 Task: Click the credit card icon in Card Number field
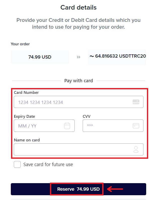click(136, 102)
